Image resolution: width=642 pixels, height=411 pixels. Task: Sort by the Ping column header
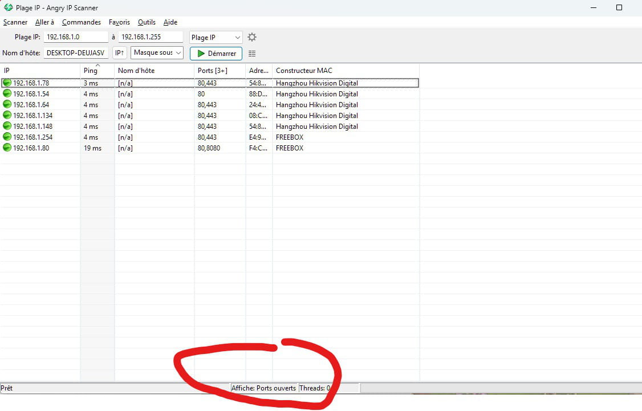(90, 71)
